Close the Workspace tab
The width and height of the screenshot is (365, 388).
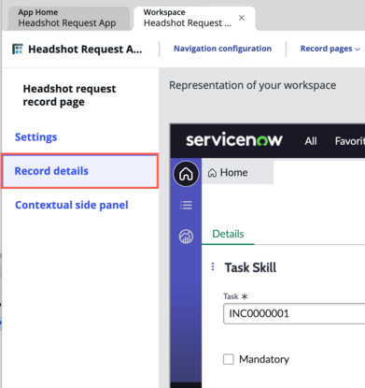point(242,18)
